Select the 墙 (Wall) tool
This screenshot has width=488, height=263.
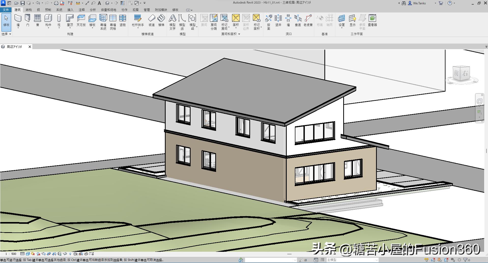pyautogui.click(x=18, y=20)
